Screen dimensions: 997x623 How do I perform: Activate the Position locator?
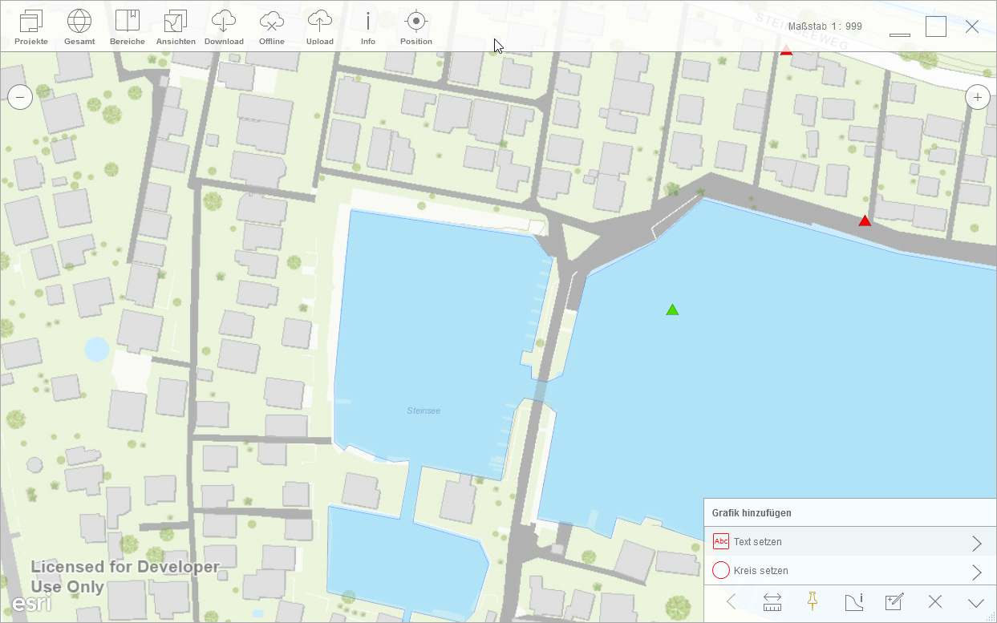pyautogui.click(x=415, y=27)
